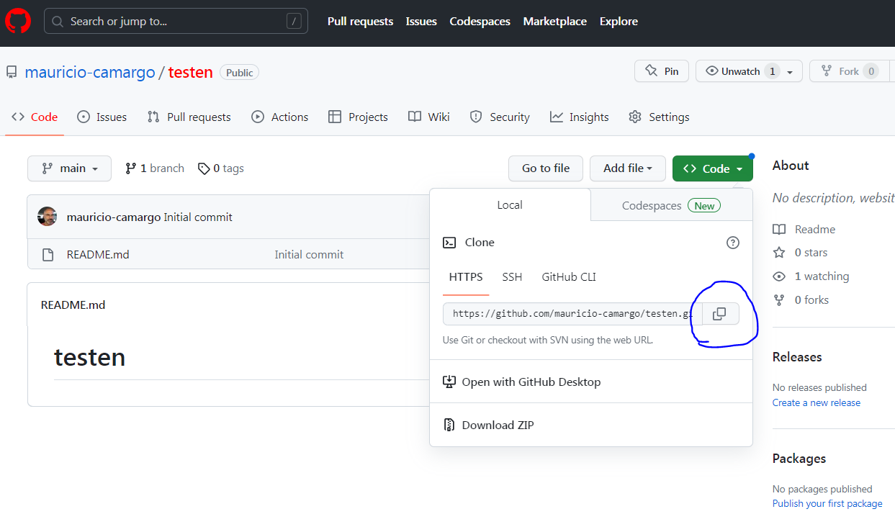Image resolution: width=895 pixels, height=527 pixels.
Task: Focus the Search or jump to field
Action: click(x=176, y=22)
